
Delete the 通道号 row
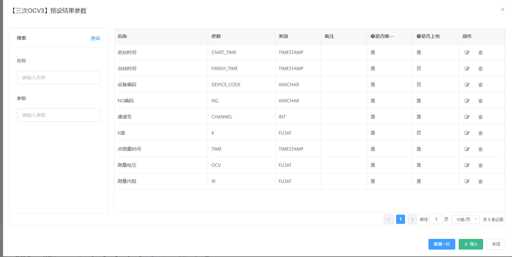click(x=480, y=117)
